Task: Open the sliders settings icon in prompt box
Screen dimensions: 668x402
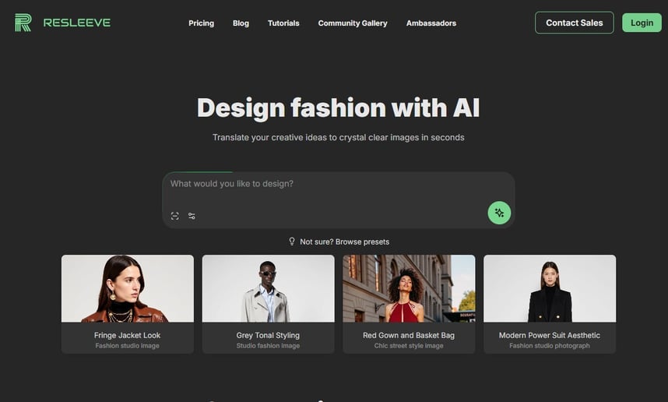Action: point(192,216)
